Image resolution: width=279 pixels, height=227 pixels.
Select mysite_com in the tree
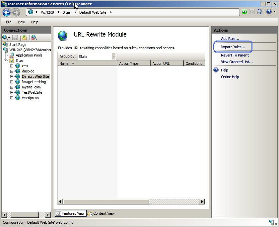click(x=31, y=87)
